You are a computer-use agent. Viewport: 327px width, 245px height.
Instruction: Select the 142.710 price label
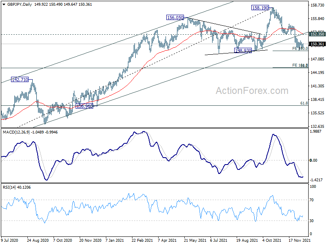20,80
